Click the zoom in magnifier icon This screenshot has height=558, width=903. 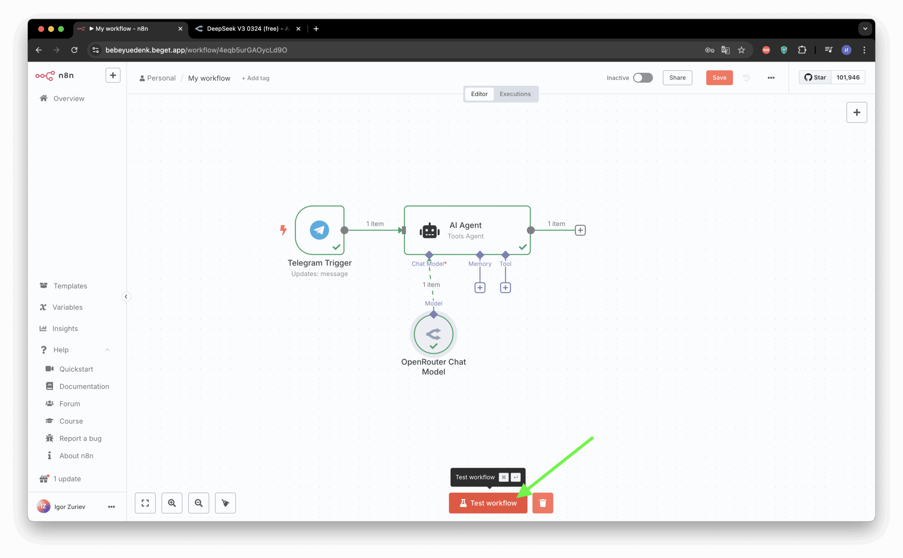click(x=172, y=503)
